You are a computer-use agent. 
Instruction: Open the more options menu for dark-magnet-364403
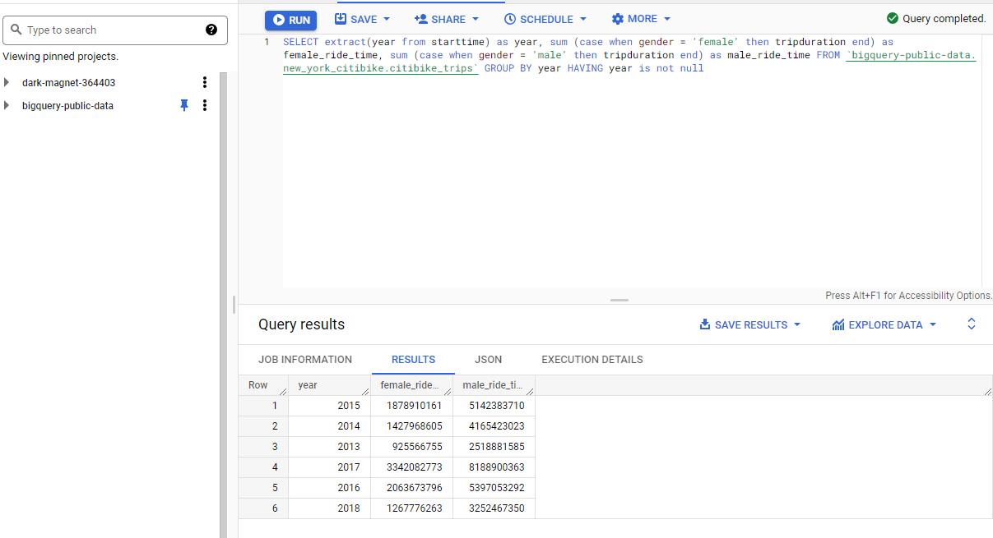[205, 82]
